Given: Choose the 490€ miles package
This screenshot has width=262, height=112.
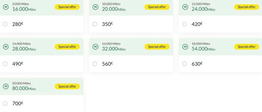Looking at the screenshot, I should 5,64.
